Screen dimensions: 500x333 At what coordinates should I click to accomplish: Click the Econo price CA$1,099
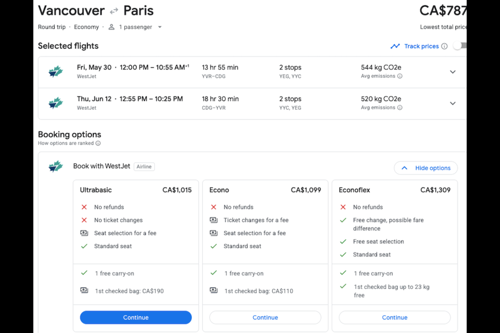coord(306,190)
